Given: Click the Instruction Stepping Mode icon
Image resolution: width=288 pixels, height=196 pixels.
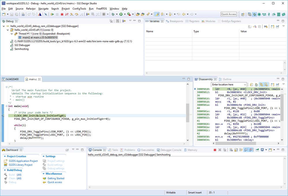Looking at the screenshot, I should click(x=88, y=14).
